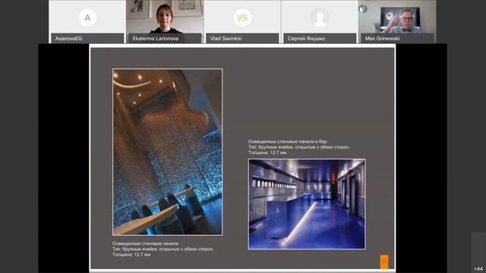The image size is (486, 273).
Task: Click 'Толщина: 12.7 мм' above bar photo
Action: pyautogui.click(x=267, y=152)
